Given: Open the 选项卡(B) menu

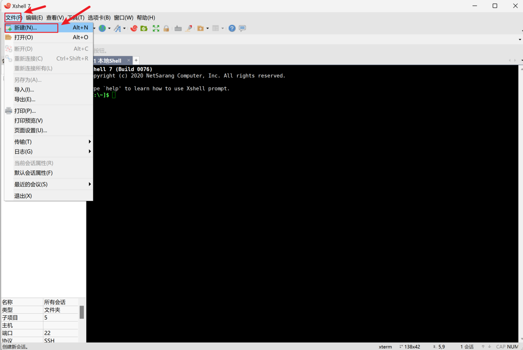Looking at the screenshot, I should point(99,17).
